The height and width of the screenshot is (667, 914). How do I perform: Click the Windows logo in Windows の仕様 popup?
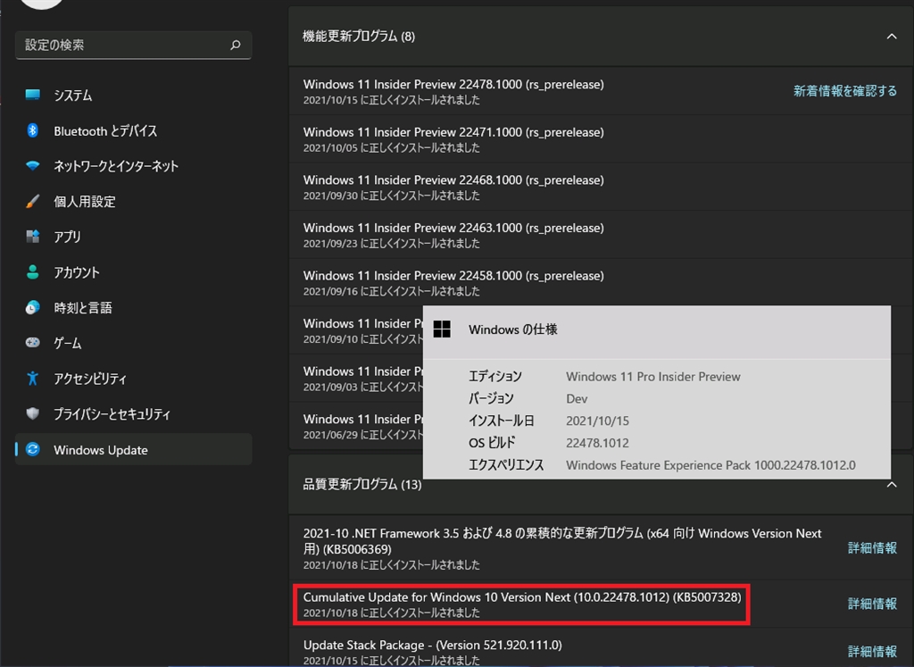pos(442,329)
